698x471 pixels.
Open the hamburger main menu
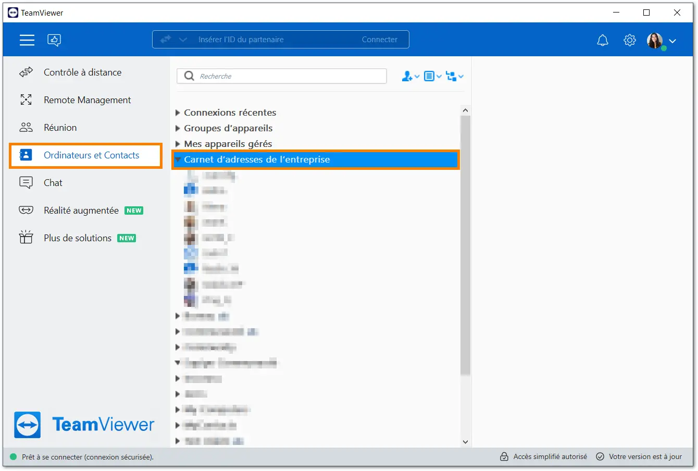[x=27, y=40]
